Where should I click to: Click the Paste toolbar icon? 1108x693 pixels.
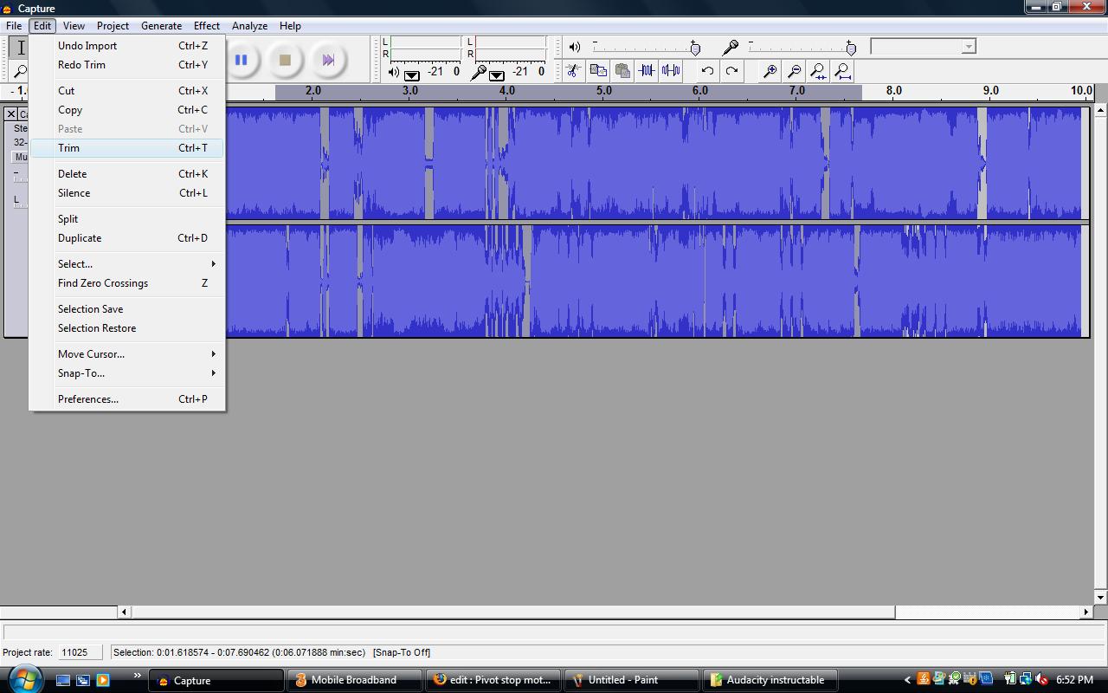point(622,71)
